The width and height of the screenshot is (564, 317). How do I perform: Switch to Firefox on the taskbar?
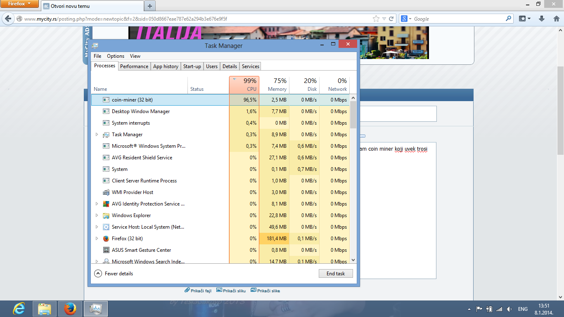coord(70,309)
